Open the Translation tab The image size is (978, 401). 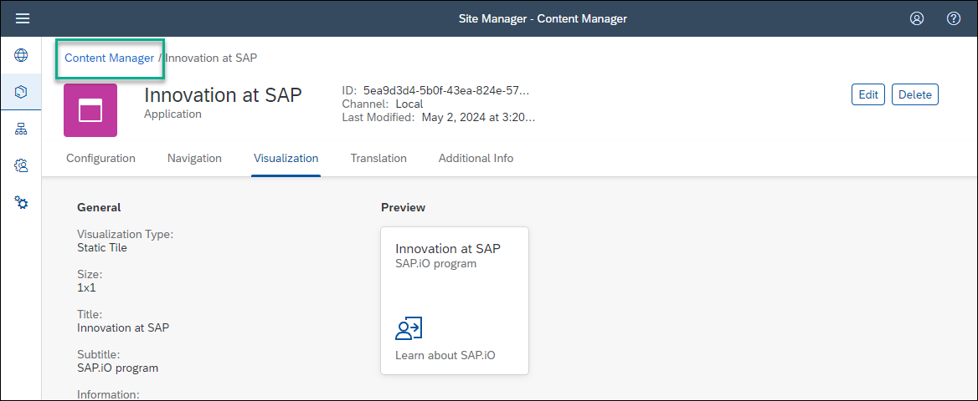[378, 158]
